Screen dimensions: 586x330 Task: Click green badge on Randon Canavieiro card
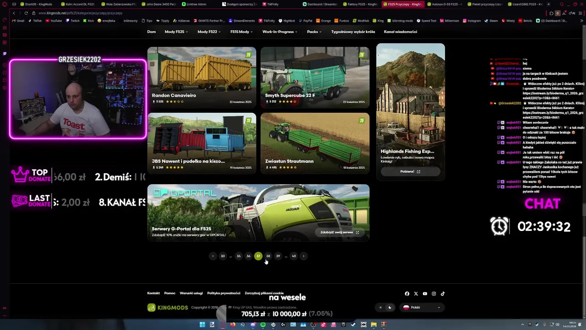point(249,55)
